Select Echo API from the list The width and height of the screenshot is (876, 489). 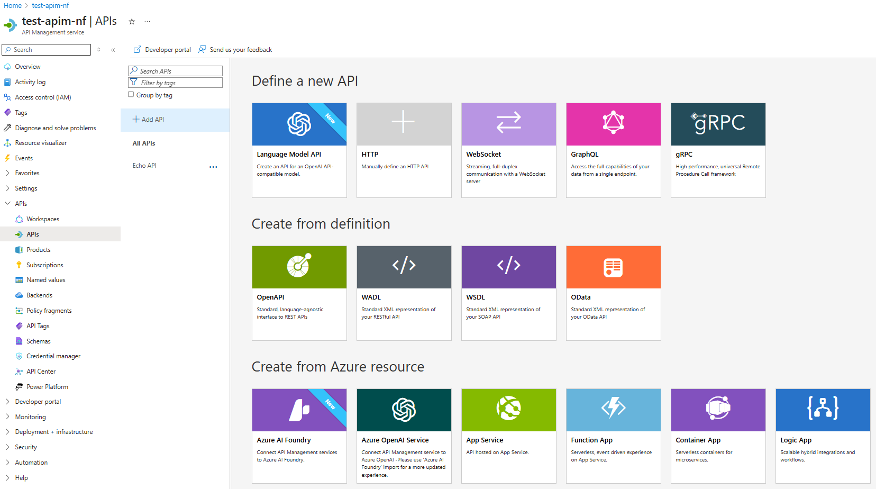(144, 166)
